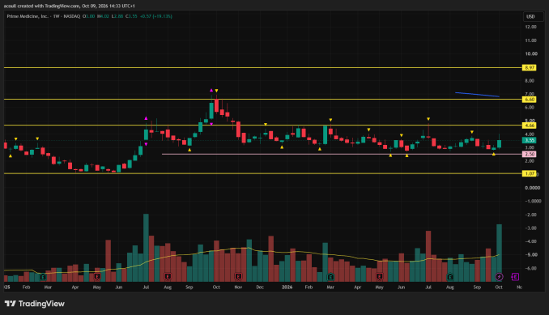Click the 2026 label on the time axis
This screenshot has height=315, width=549.
[287, 287]
